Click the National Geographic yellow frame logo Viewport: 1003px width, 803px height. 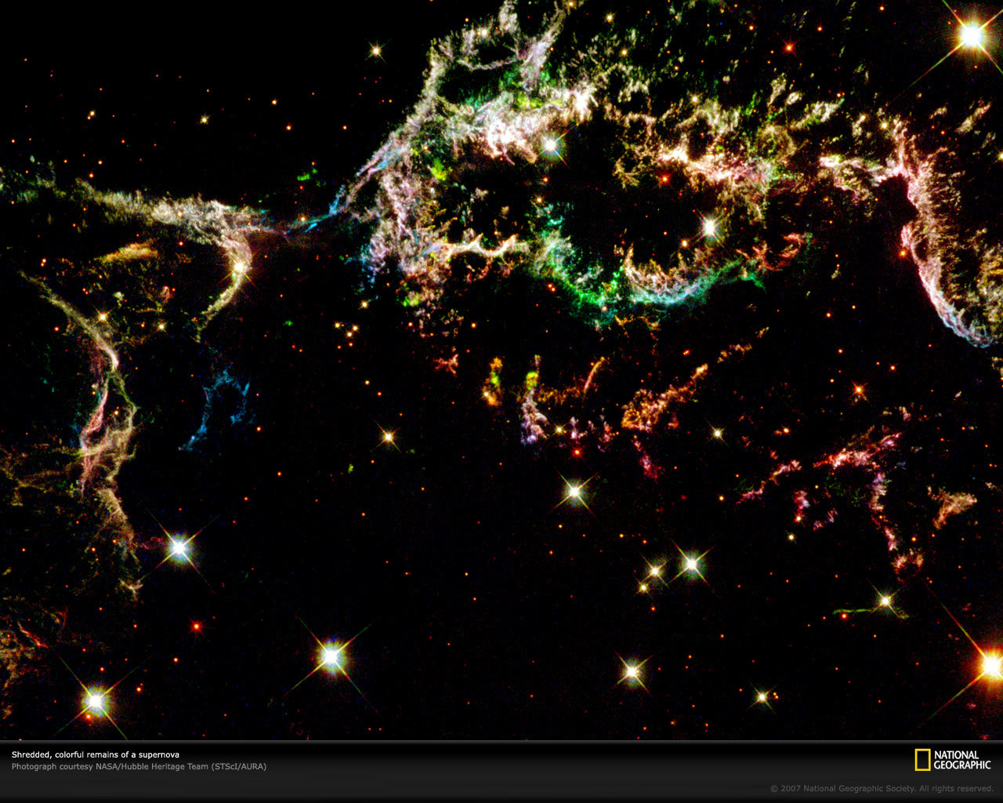pyautogui.click(x=922, y=760)
